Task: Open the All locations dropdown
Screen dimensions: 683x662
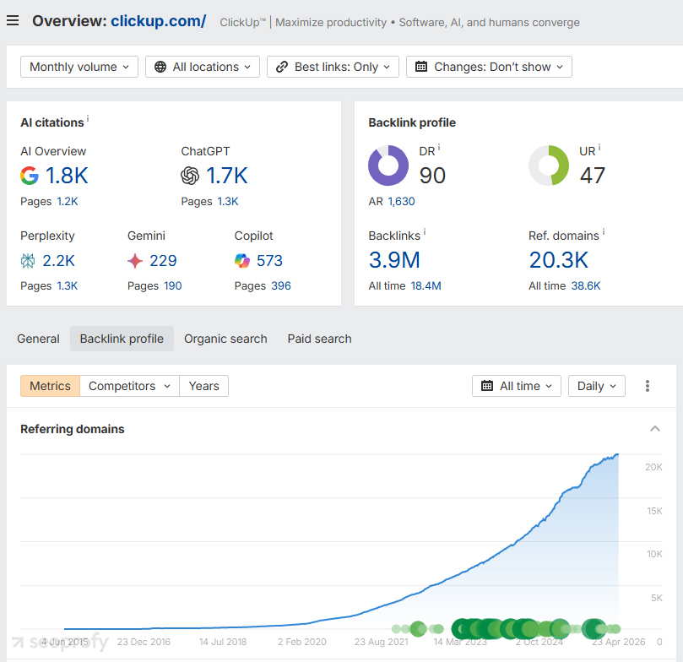Action: coord(203,67)
